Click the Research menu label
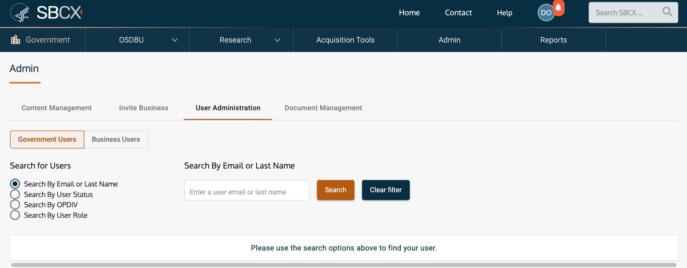Viewport: 687px width, 268px height. [x=235, y=40]
